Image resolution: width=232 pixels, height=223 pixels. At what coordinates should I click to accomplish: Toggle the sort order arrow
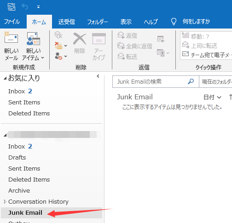click(230, 97)
